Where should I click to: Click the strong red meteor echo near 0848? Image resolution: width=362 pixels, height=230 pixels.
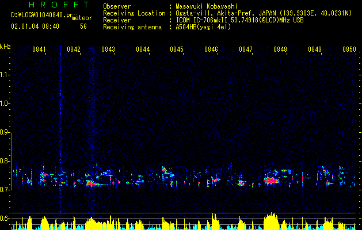271,181
